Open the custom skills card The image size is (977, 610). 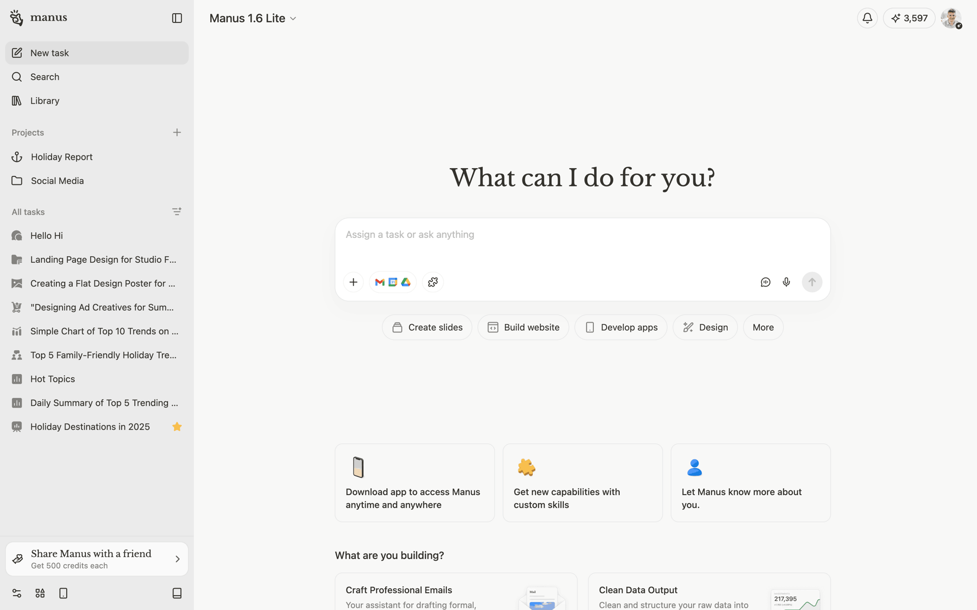[x=583, y=483]
